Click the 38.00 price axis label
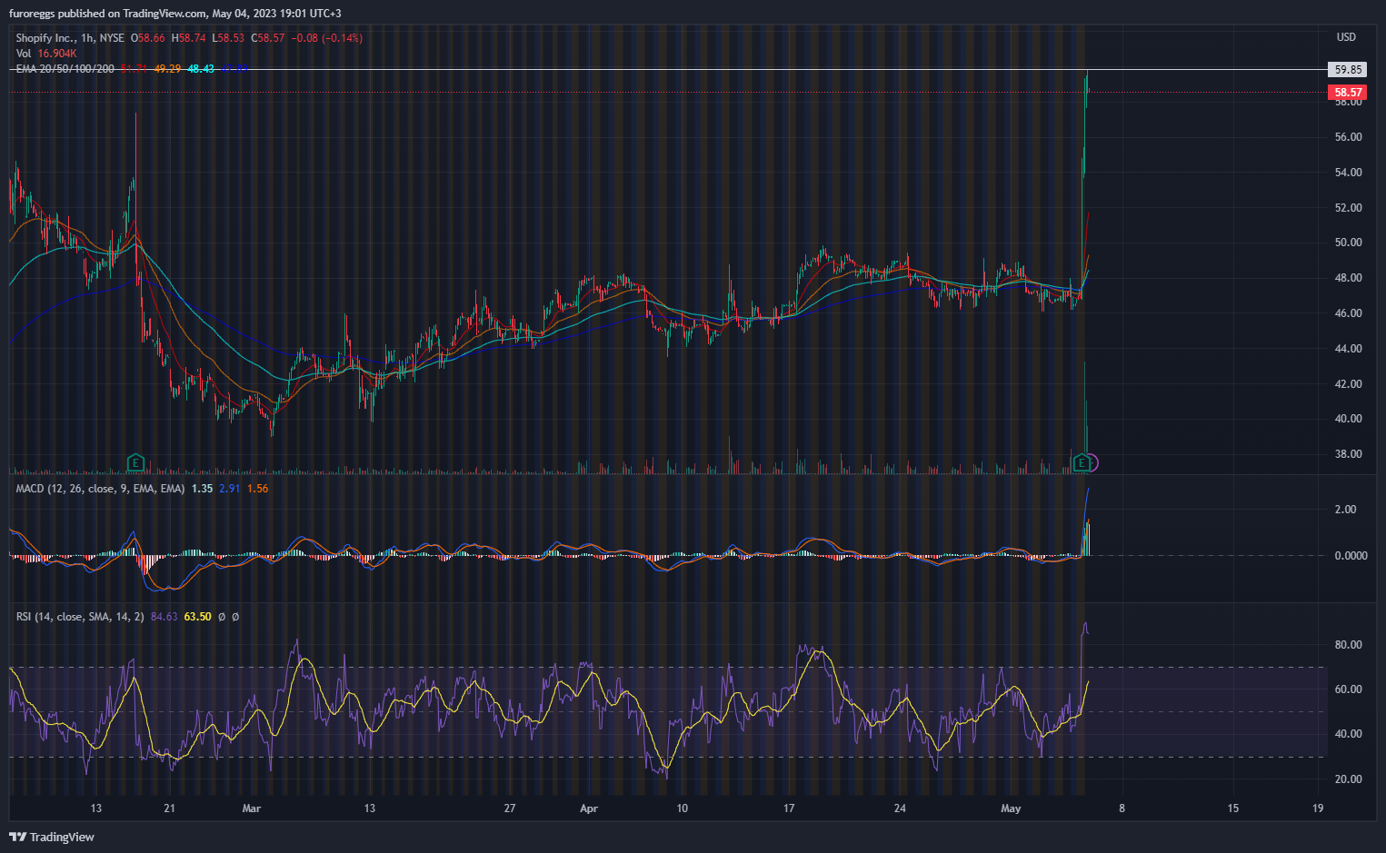1386x853 pixels. [1349, 454]
